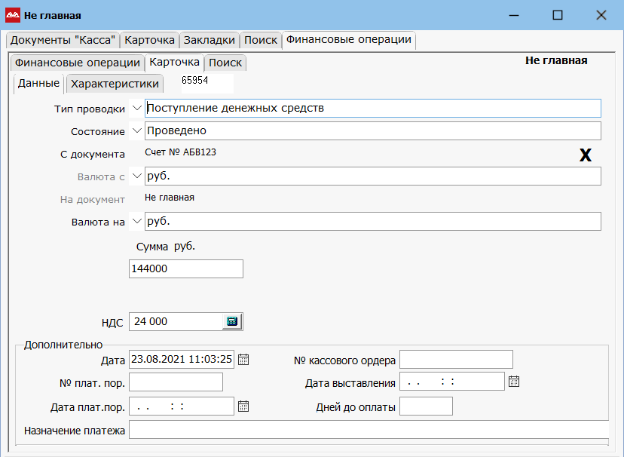
Task: Switch to the Характеристики tab
Action: [x=115, y=84]
